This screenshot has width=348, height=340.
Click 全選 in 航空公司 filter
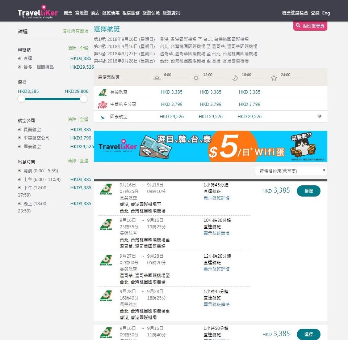pos(84,120)
